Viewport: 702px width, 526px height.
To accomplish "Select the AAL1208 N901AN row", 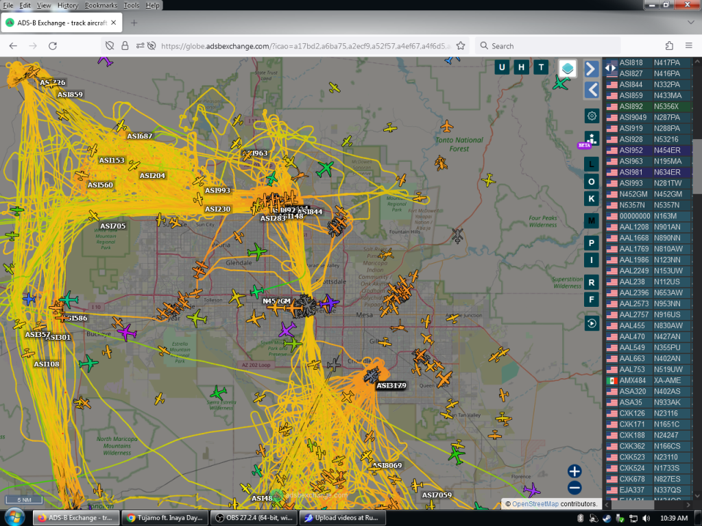I will 649,227.
